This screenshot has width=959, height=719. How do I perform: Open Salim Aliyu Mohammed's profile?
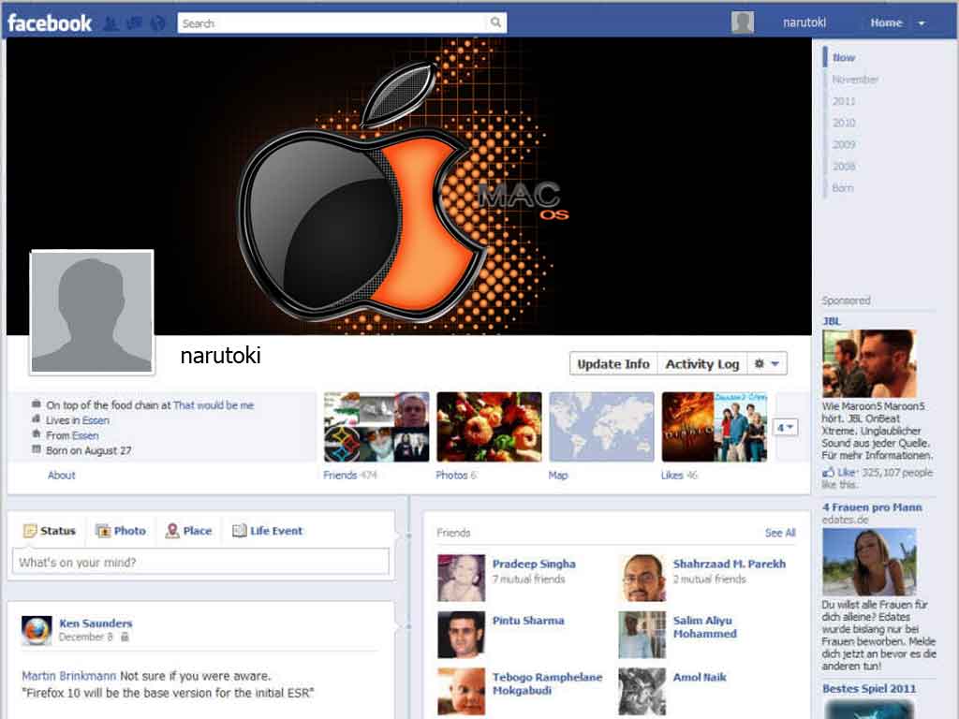coord(705,627)
